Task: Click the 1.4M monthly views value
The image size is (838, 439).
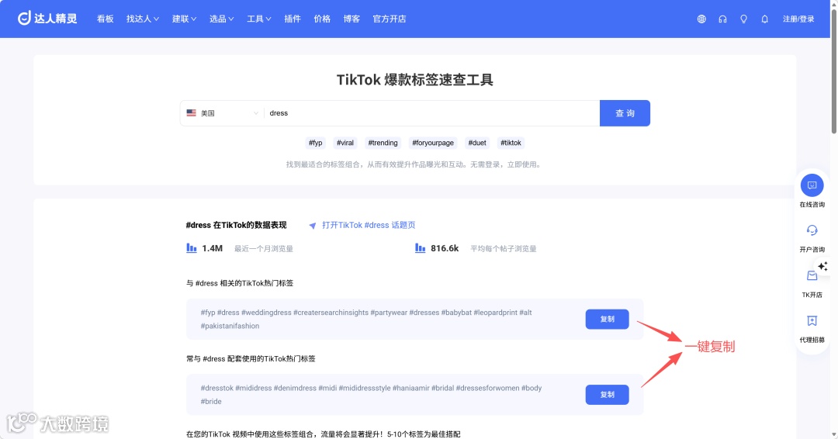Action: coord(212,248)
